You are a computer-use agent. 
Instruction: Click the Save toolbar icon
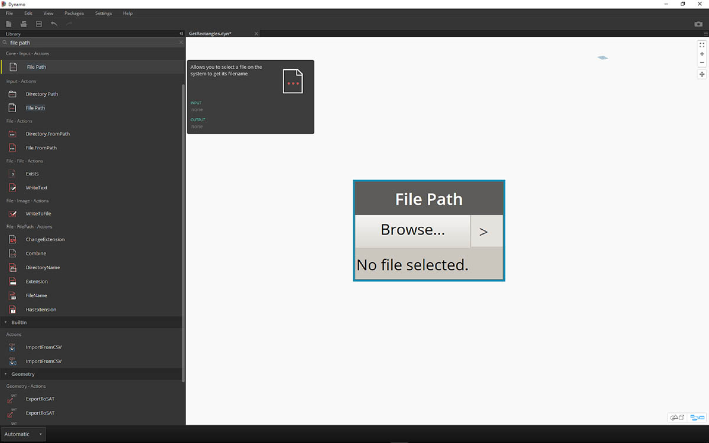coord(39,24)
